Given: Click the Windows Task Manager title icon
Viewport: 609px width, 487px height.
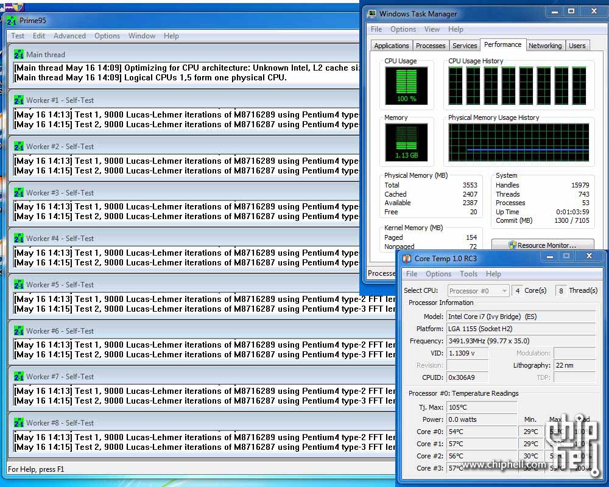Looking at the screenshot, I should click(371, 13).
